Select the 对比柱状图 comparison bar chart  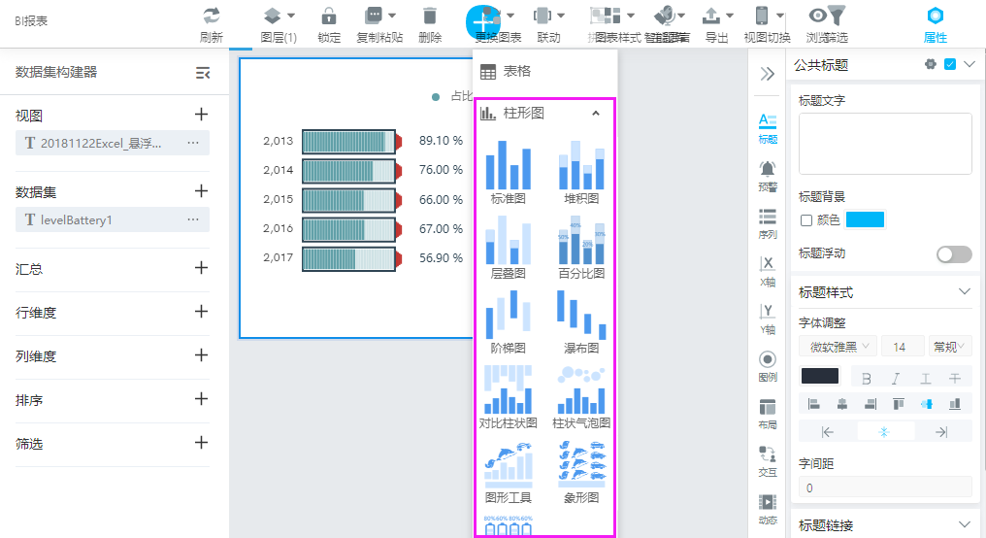[509, 397]
